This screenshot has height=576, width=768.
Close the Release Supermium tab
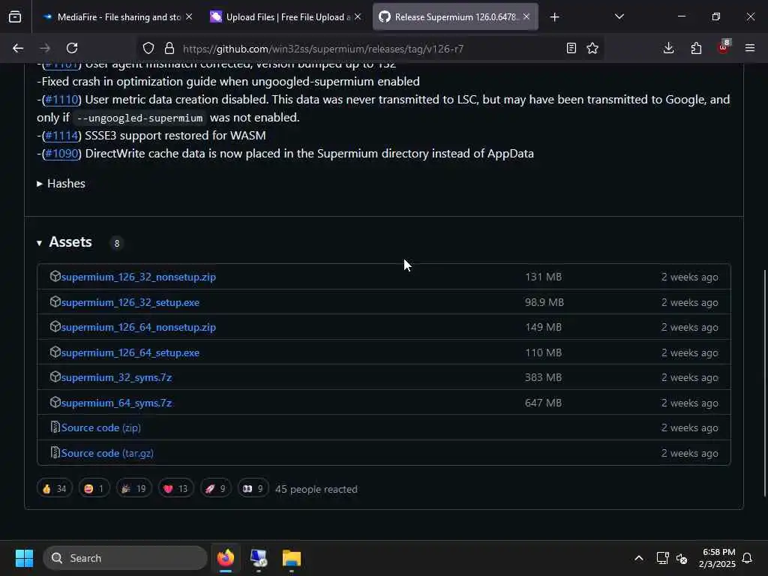[x=526, y=16]
